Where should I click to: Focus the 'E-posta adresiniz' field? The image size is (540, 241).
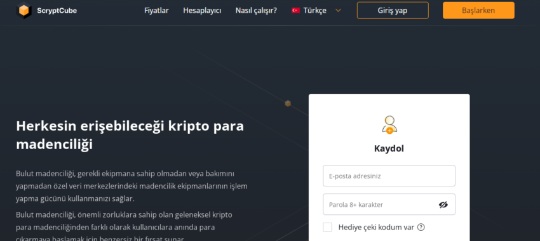coord(389,176)
